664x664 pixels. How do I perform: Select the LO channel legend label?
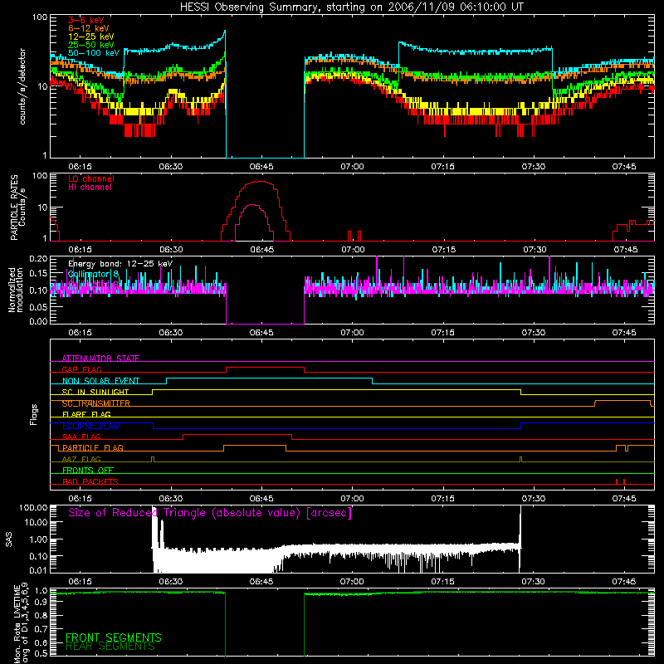pos(91,178)
